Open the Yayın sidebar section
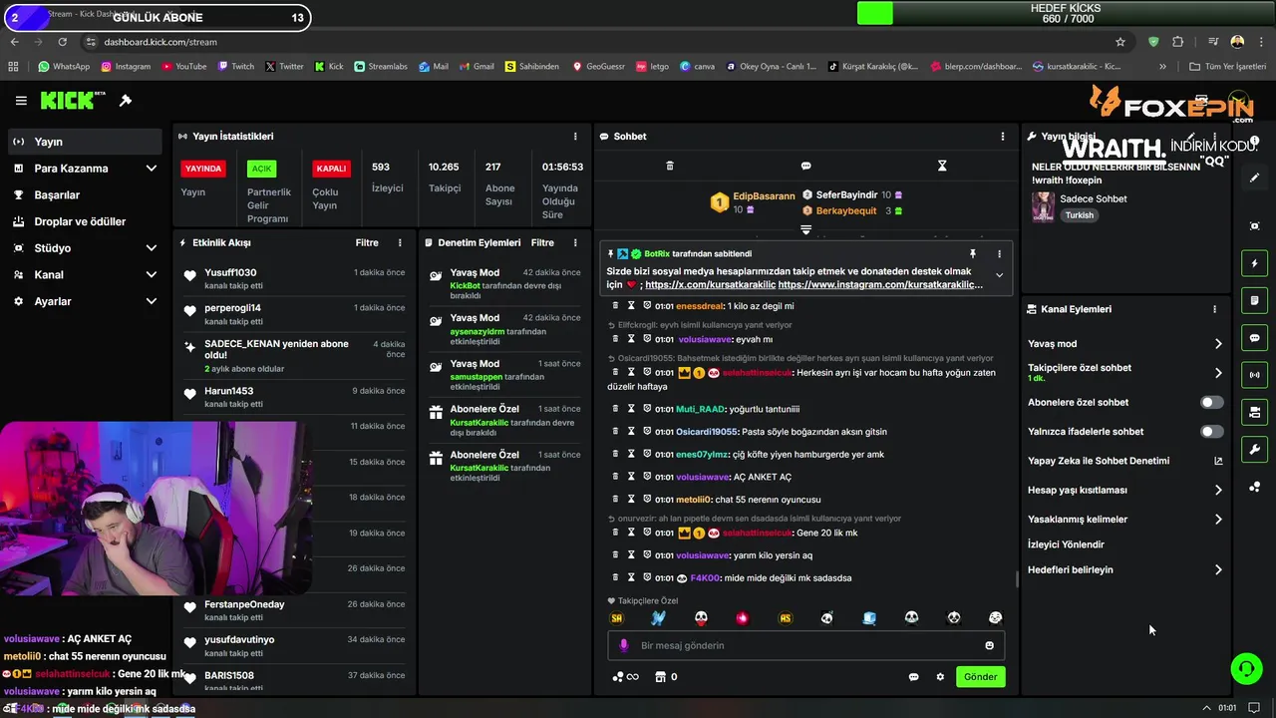1276x718 pixels. click(x=84, y=142)
